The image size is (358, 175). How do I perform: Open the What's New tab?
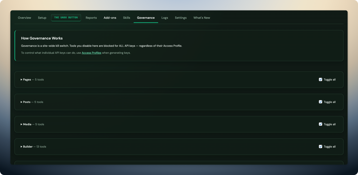pos(202,18)
